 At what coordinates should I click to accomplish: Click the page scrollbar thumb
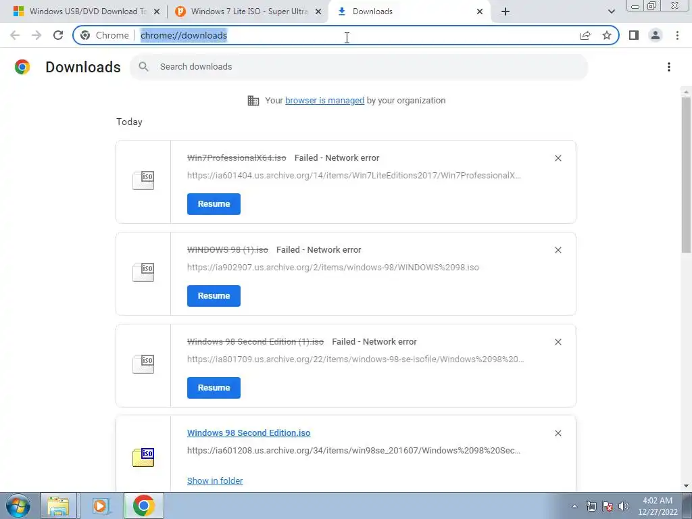coord(686,174)
